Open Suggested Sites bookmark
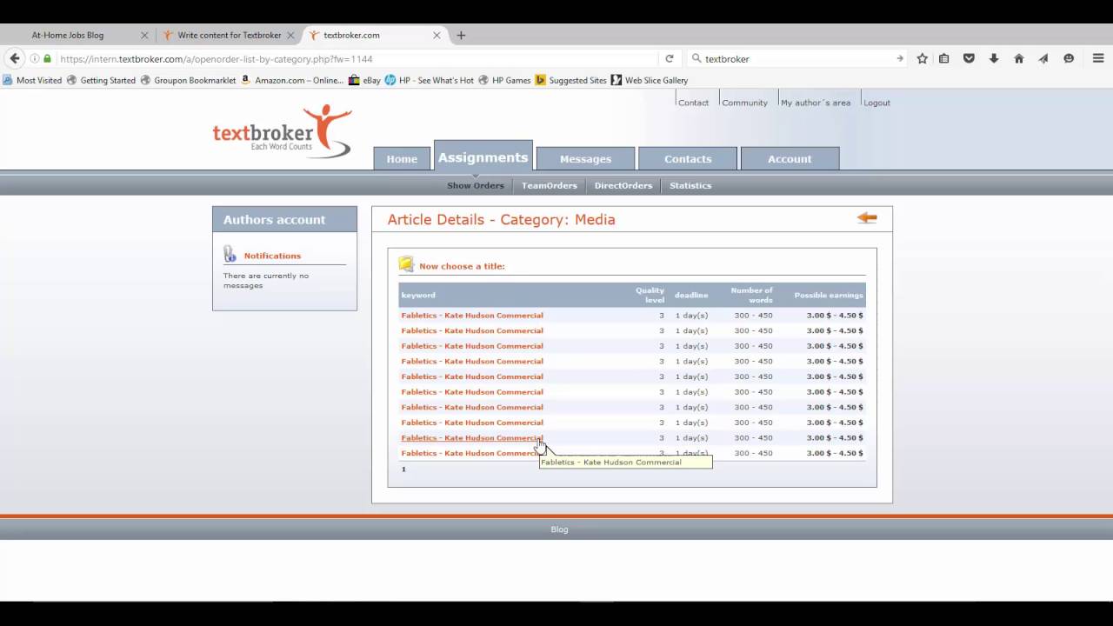Viewport: 1113px width, 626px height. [571, 80]
